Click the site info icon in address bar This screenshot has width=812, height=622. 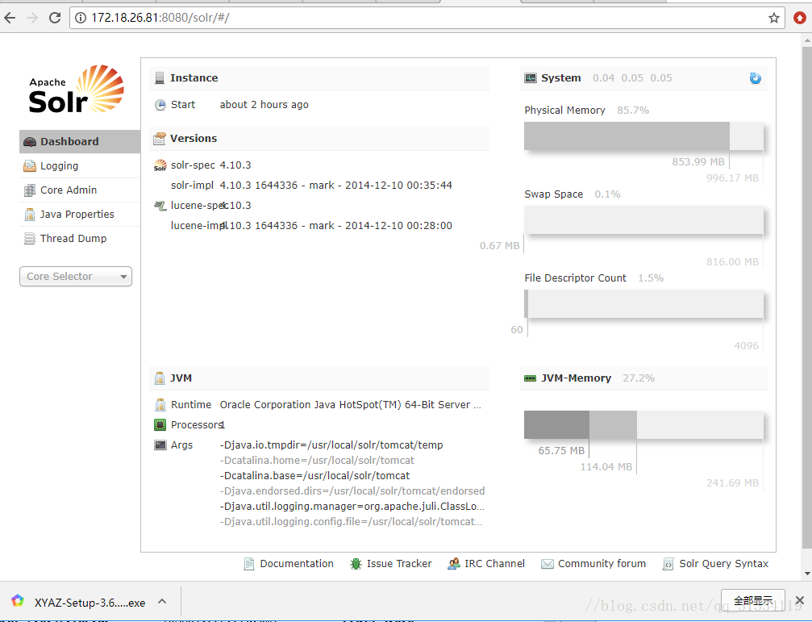coord(81,18)
